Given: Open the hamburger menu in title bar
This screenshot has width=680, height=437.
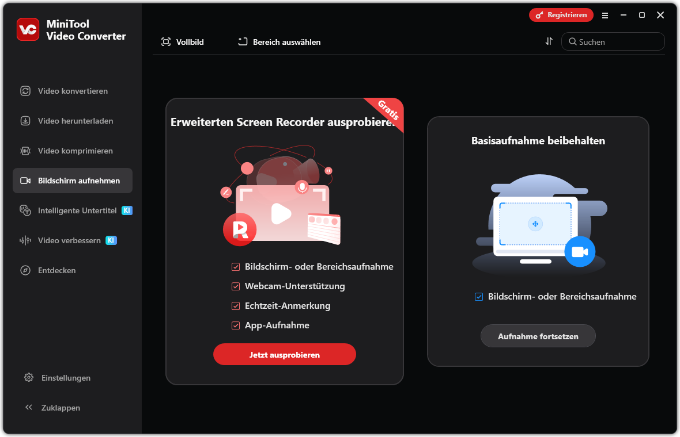Looking at the screenshot, I should coord(605,15).
